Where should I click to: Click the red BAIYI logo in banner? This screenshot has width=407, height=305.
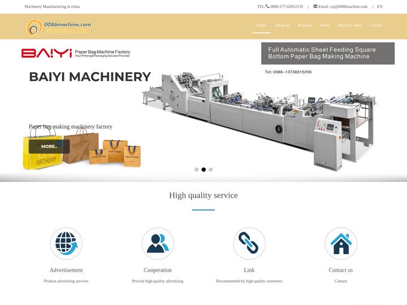click(x=47, y=53)
